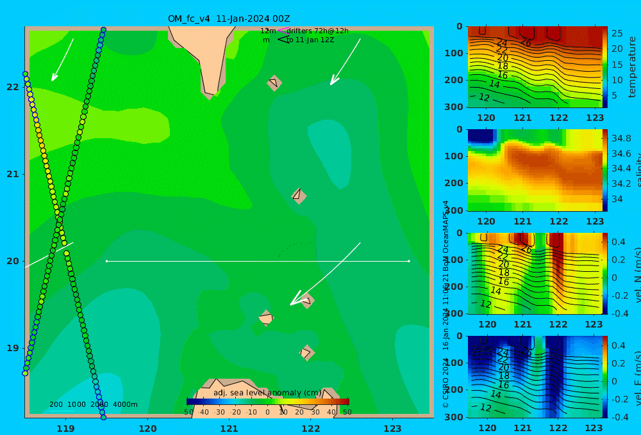Click the 'vel. E (m/s)' axis label

638,378
